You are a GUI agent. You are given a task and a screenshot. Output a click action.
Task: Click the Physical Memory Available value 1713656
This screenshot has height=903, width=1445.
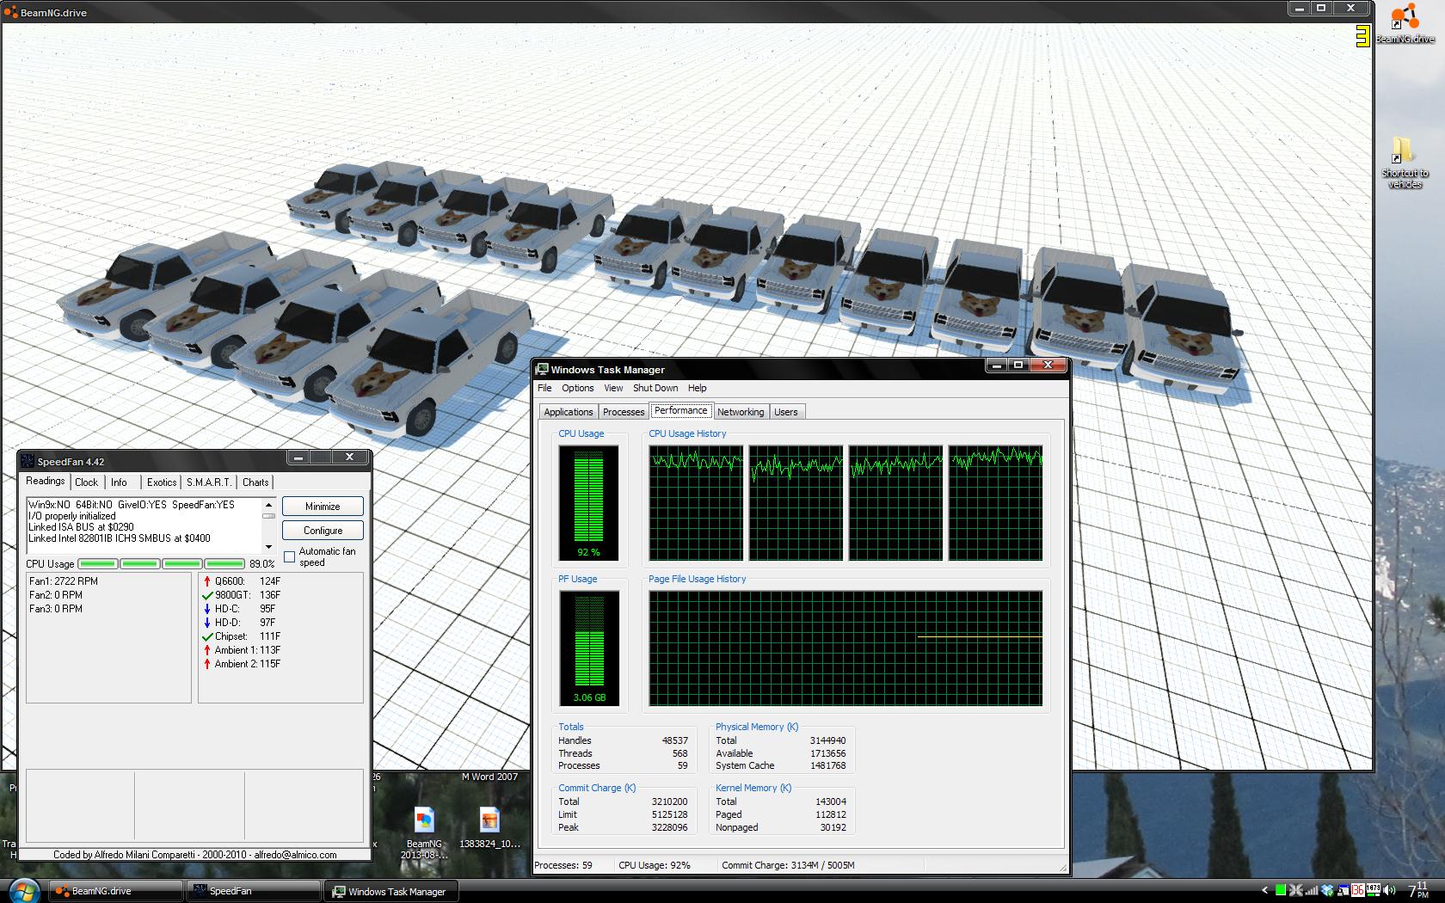827,753
